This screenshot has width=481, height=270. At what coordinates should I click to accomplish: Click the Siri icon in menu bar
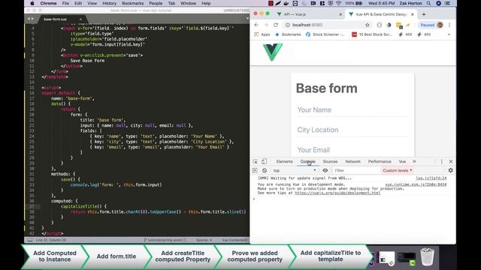(x=438, y=3)
